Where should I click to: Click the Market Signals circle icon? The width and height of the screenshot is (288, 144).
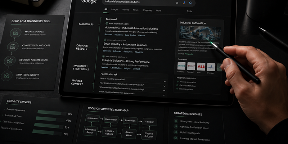[15, 33]
